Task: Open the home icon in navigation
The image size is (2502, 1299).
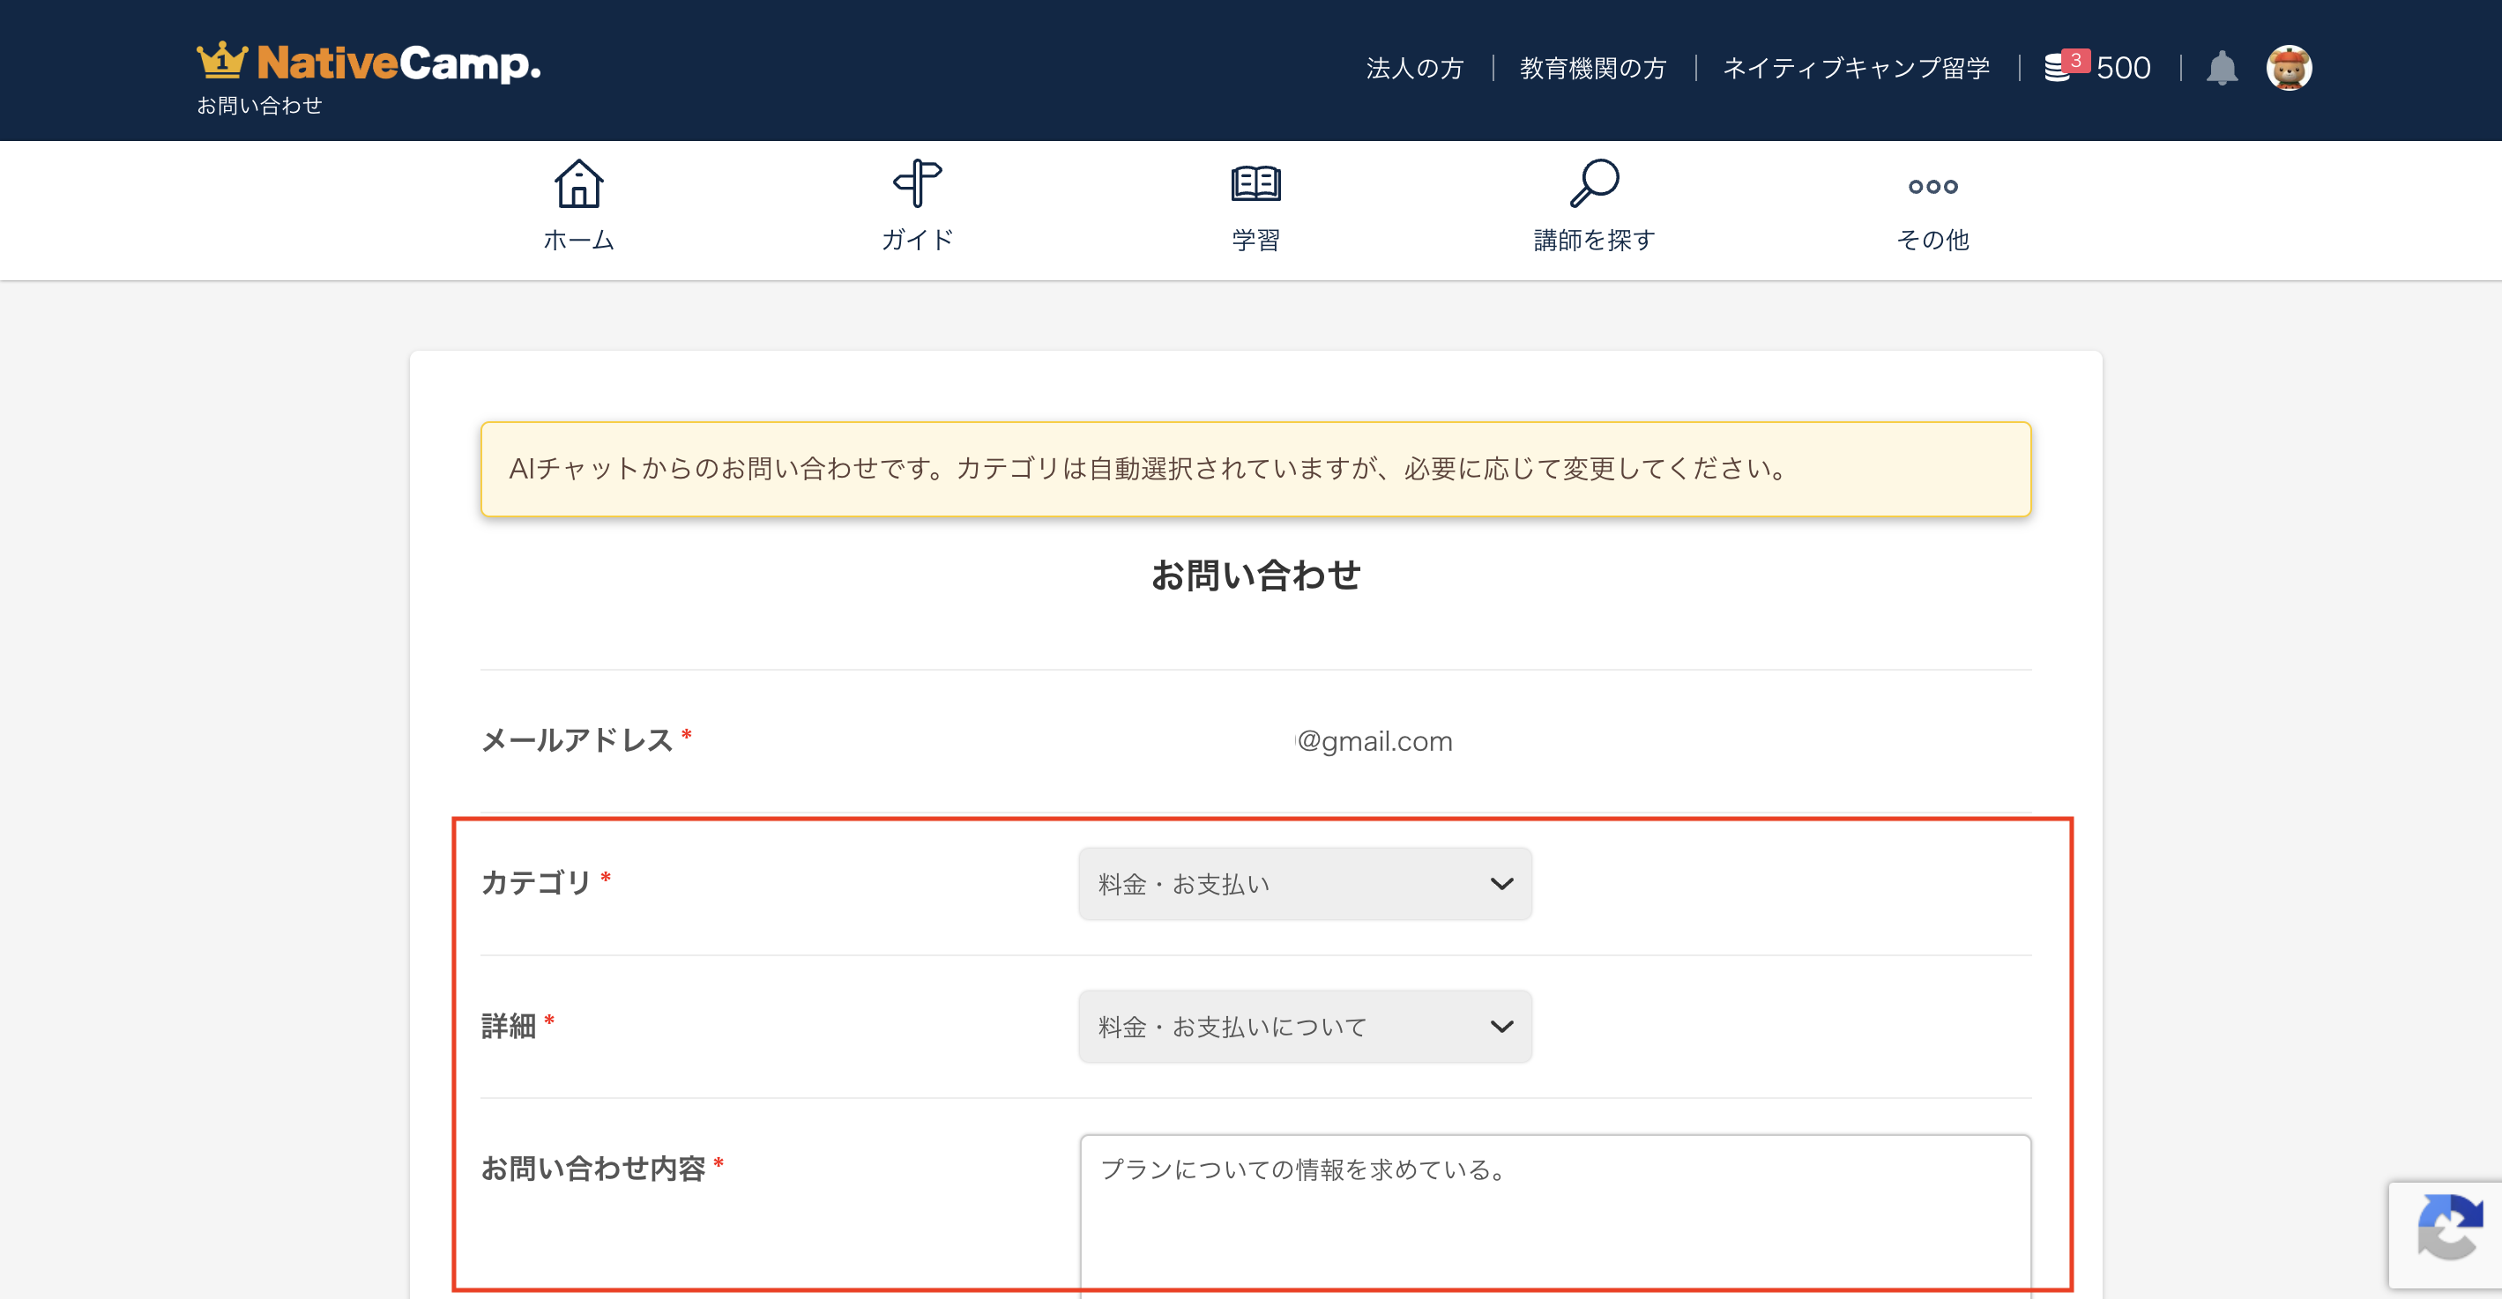Action: click(578, 183)
